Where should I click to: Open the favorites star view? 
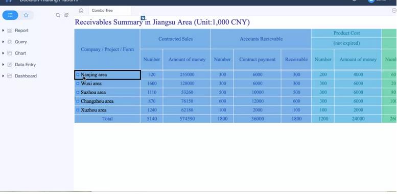click(26, 15)
